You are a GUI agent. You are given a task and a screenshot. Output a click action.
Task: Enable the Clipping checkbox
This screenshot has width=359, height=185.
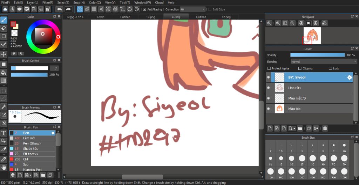tap(300, 68)
